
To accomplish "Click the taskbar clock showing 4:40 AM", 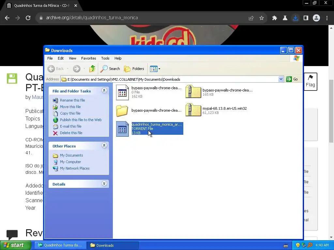I will point(322,245).
